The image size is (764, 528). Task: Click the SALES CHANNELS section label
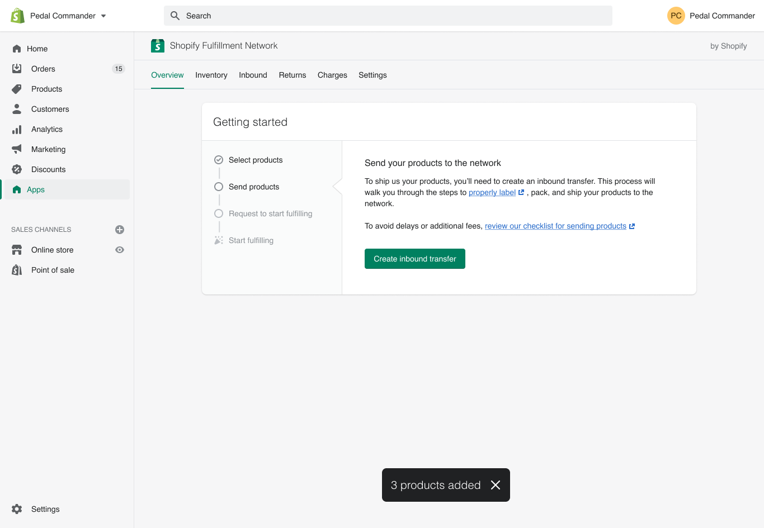pos(41,230)
